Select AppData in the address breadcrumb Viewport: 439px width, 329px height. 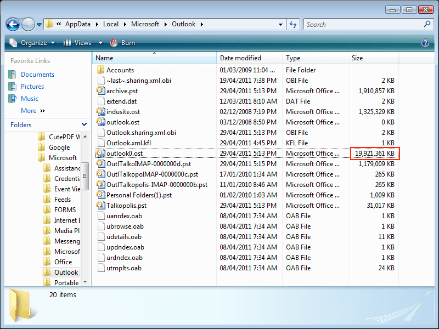78,24
